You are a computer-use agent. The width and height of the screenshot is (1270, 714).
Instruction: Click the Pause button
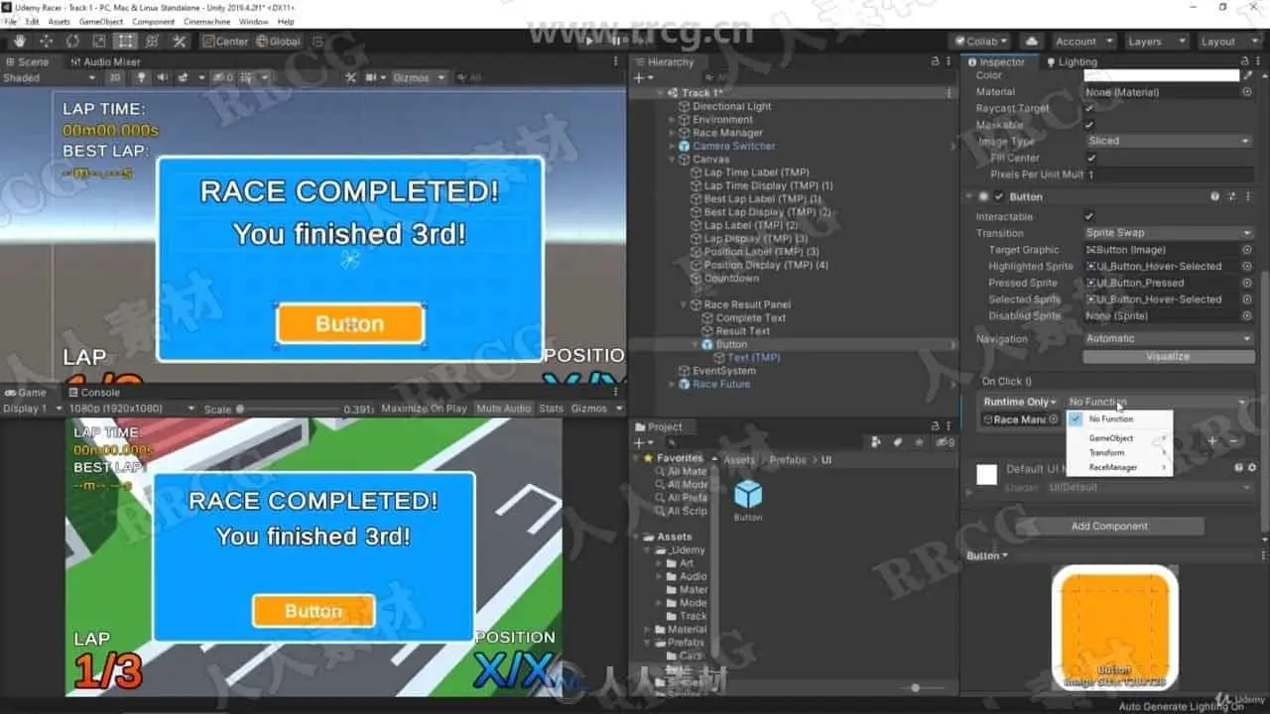(616, 41)
